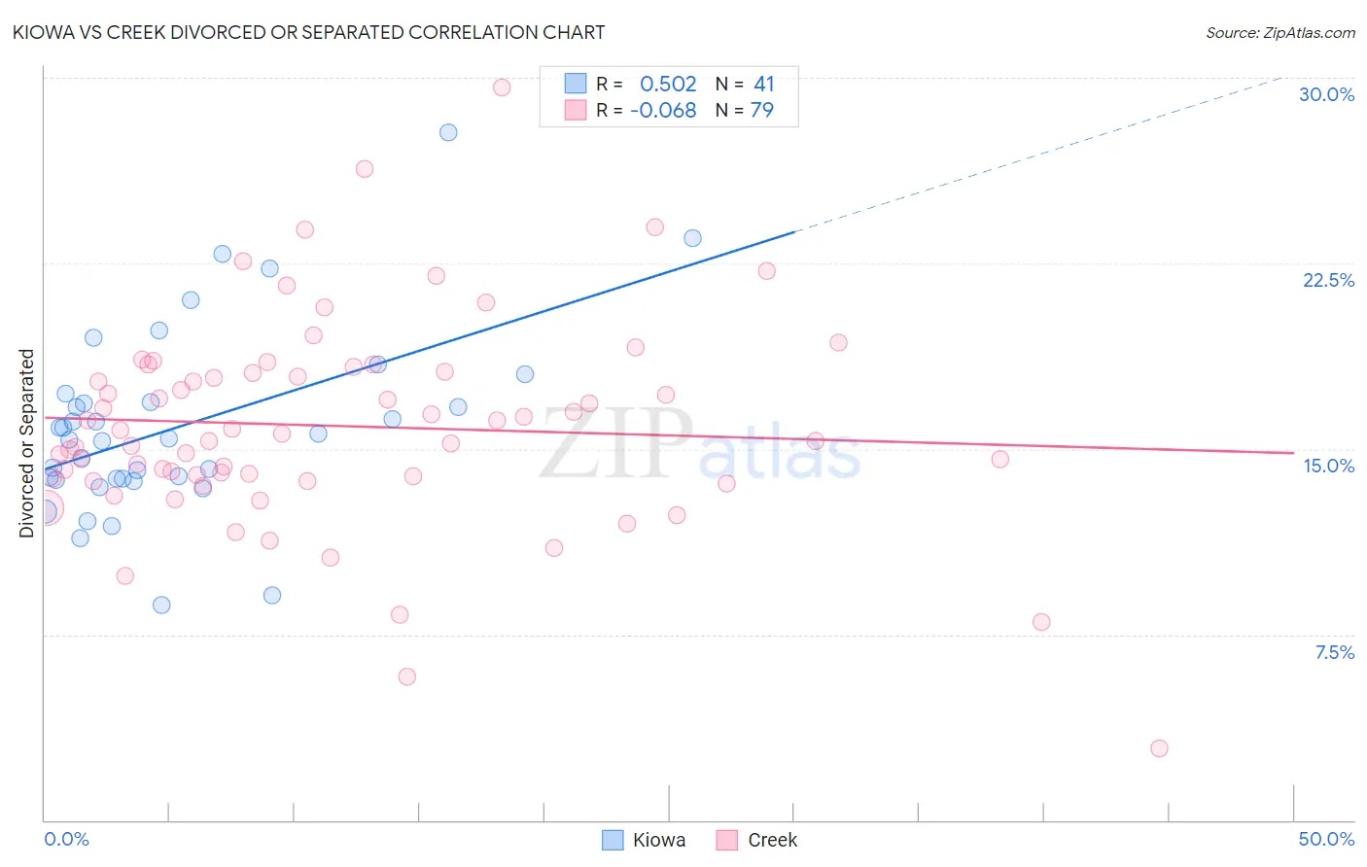
Task: Click the 0.0% x-axis label
Action: coord(66,839)
